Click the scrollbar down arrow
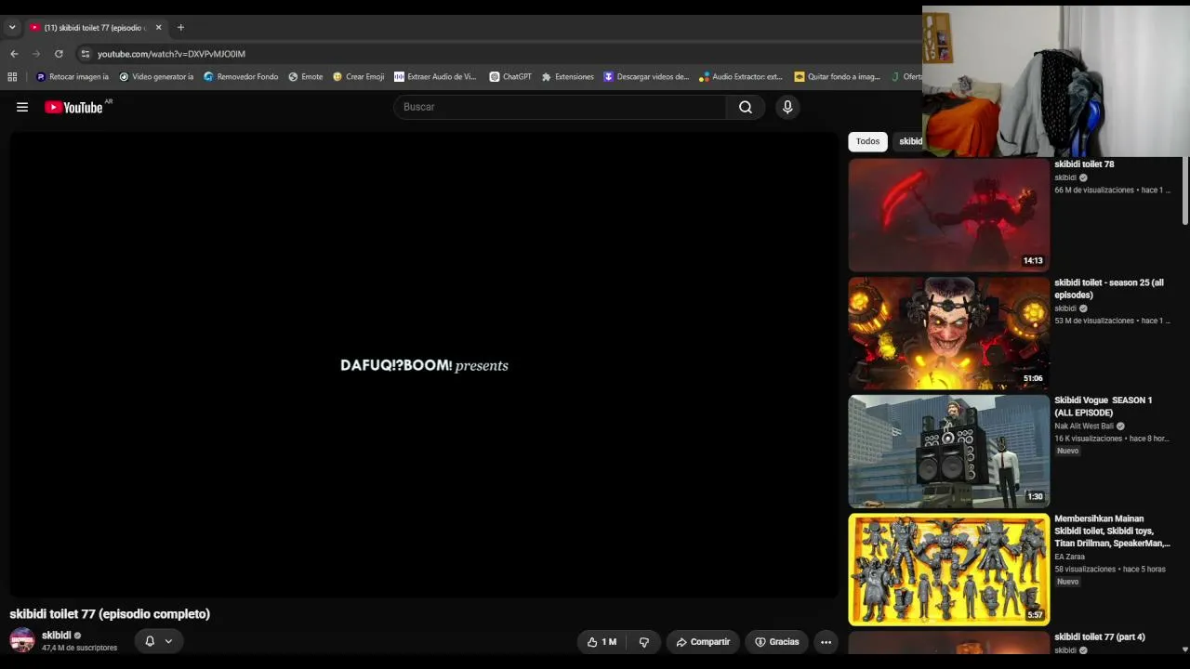The width and height of the screenshot is (1190, 669). click(x=1184, y=649)
